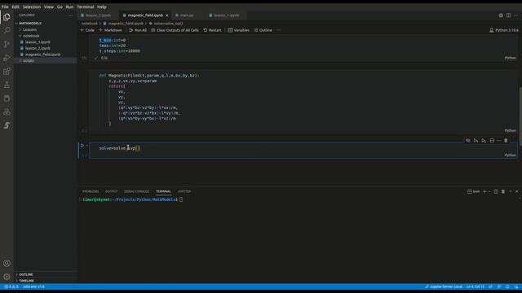Switch to the PROBLEMS panel tab

(91, 191)
